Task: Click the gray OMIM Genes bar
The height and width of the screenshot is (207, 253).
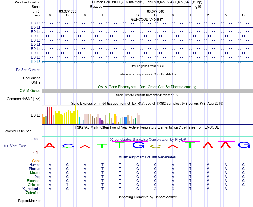Action: click(x=147, y=91)
